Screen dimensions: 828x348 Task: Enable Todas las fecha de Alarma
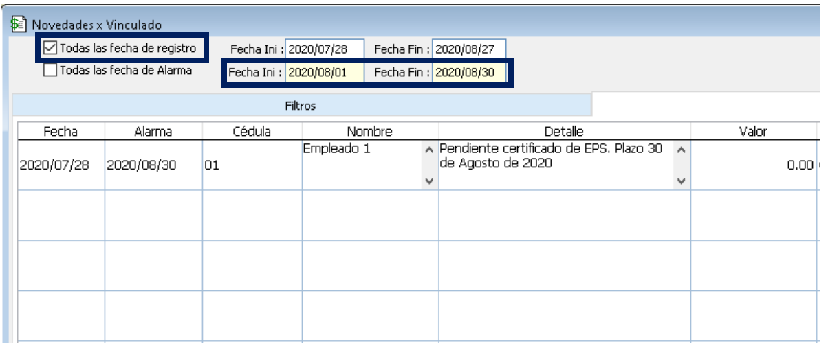[50, 70]
